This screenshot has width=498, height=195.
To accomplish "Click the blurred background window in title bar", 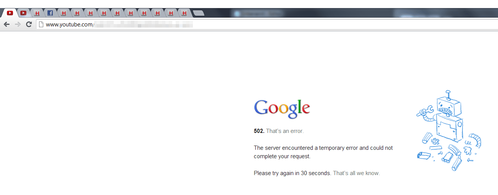I will (x=258, y=13).
